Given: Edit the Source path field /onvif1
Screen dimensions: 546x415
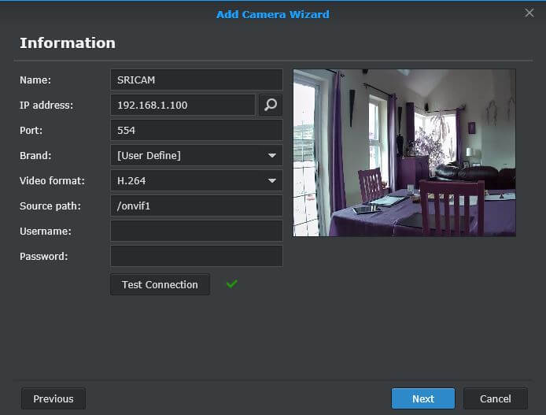Looking at the screenshot, I should click(x=197, y=206).
